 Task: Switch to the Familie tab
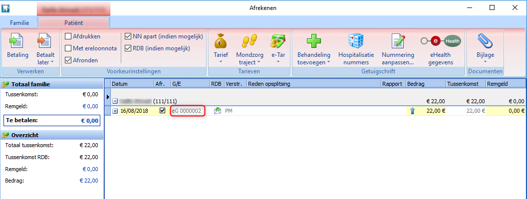(19, 23)
